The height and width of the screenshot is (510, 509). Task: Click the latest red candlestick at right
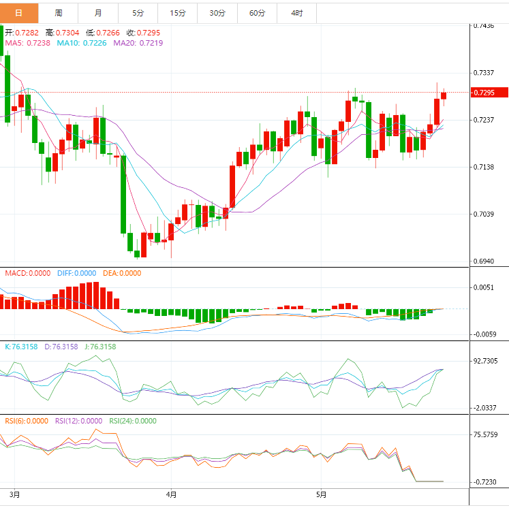444,95
